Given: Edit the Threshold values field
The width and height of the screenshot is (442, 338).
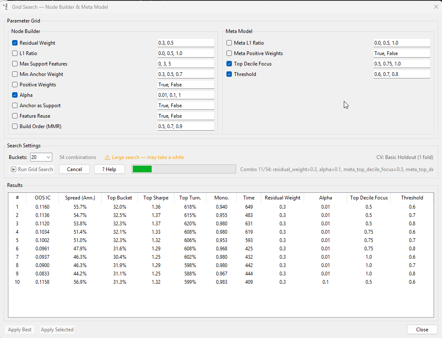Looking at the screenshot, I should (401, 74).
